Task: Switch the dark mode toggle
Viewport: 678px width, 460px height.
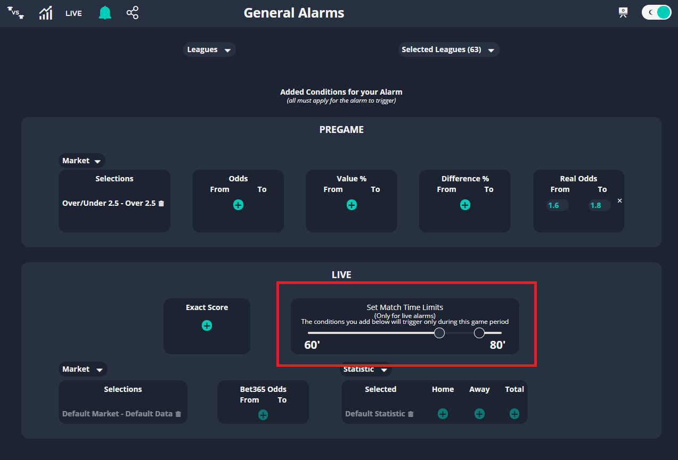Action: coord(656,12)
